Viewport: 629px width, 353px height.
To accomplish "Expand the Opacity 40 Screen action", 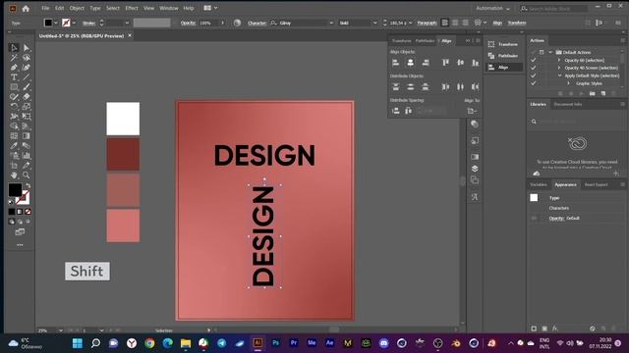I will pos(559,68).
